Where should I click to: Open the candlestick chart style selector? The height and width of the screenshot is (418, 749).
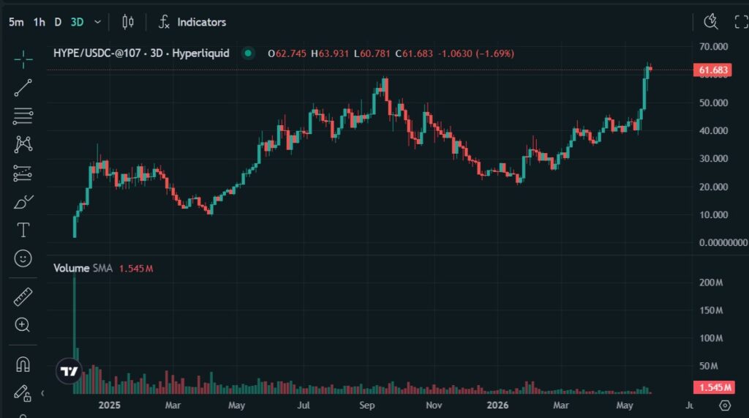(128, 22)
